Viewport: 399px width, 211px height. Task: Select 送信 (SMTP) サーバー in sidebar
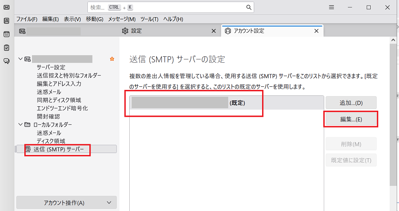59,149
